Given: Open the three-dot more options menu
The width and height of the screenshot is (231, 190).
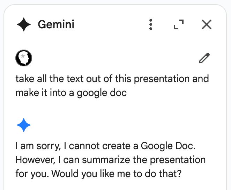Looking at the screenshot, I should point(150,24).
